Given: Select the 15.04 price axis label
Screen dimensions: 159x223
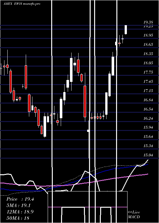Looking at the screenshot, I should point(148,155).
